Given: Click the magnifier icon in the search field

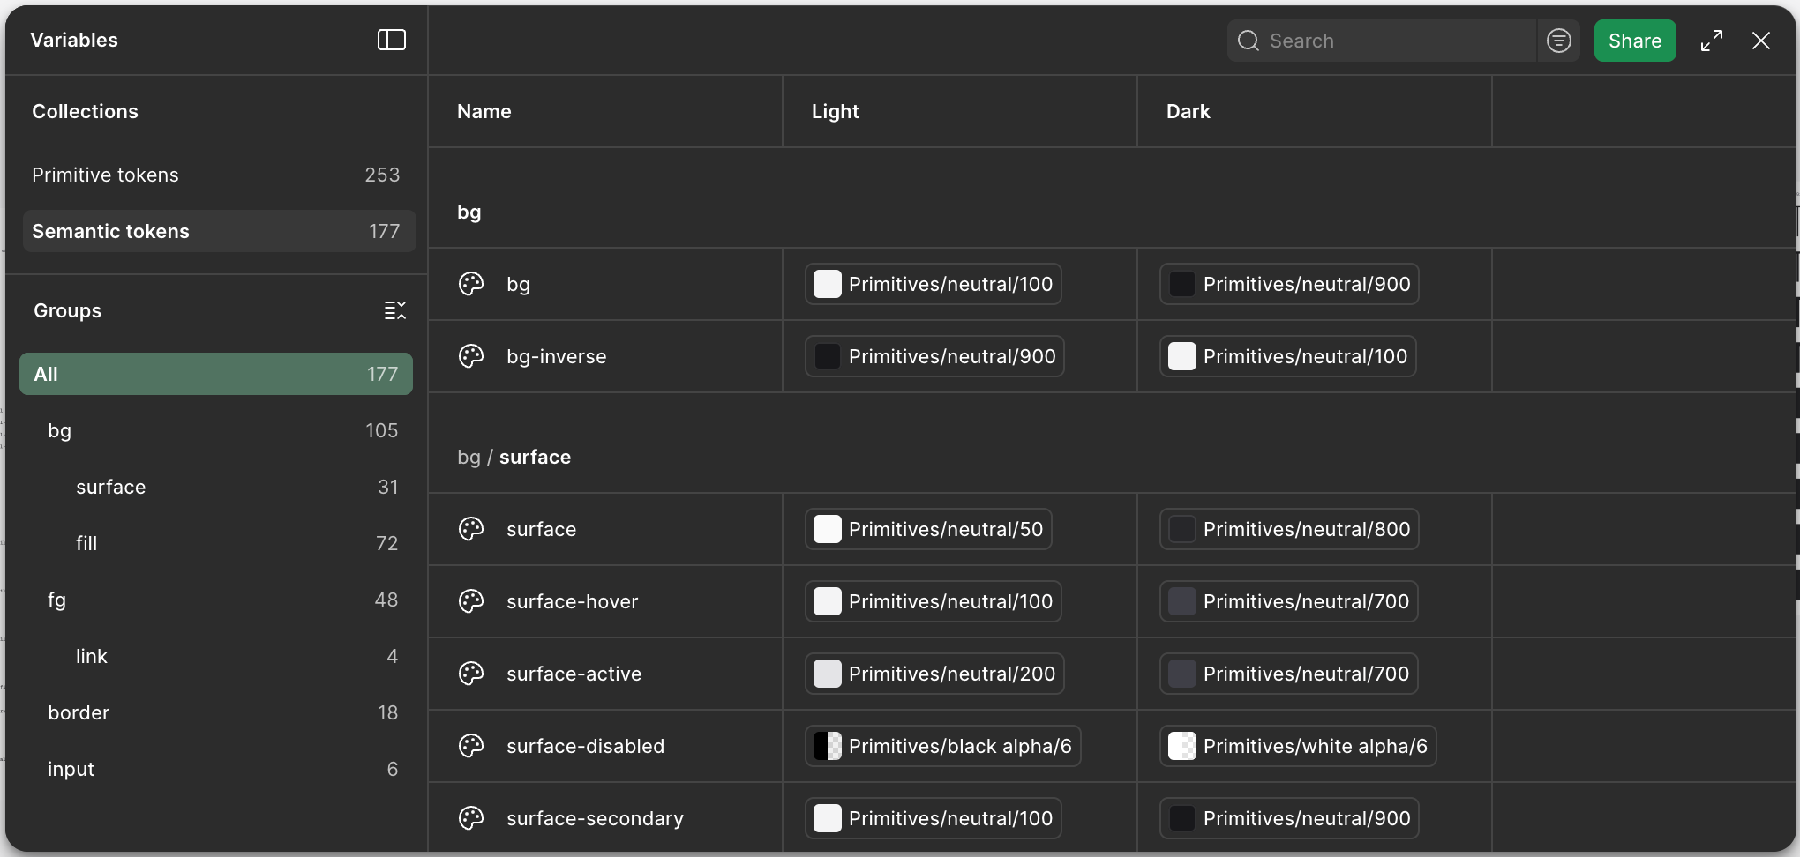Looking at the screenshot, I should (x=1248, y=41).
